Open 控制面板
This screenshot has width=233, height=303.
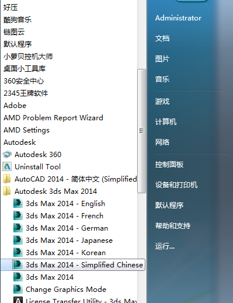(169, 165)
